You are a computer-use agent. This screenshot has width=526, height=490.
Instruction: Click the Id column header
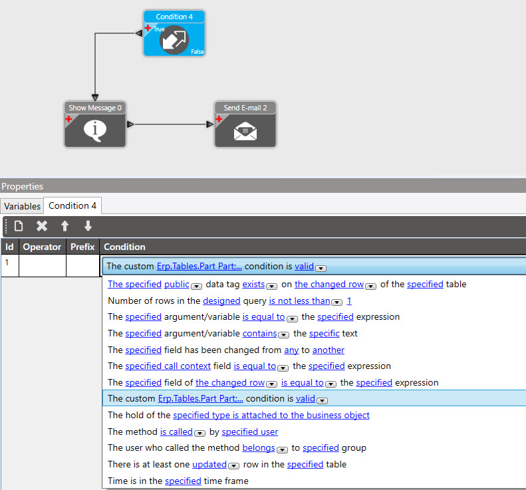9,247
